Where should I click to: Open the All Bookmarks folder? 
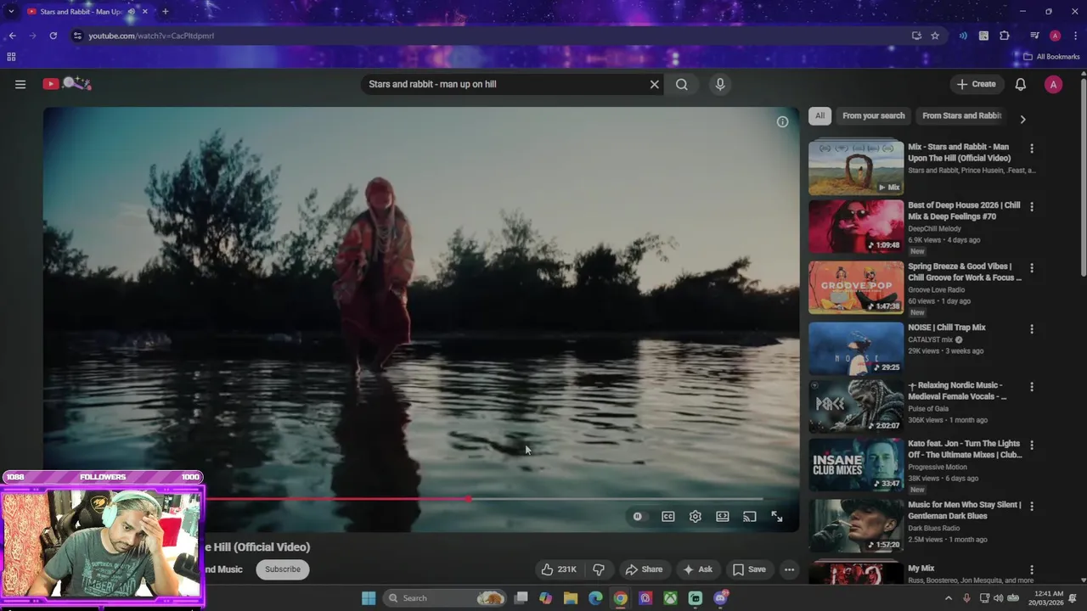1051,57
